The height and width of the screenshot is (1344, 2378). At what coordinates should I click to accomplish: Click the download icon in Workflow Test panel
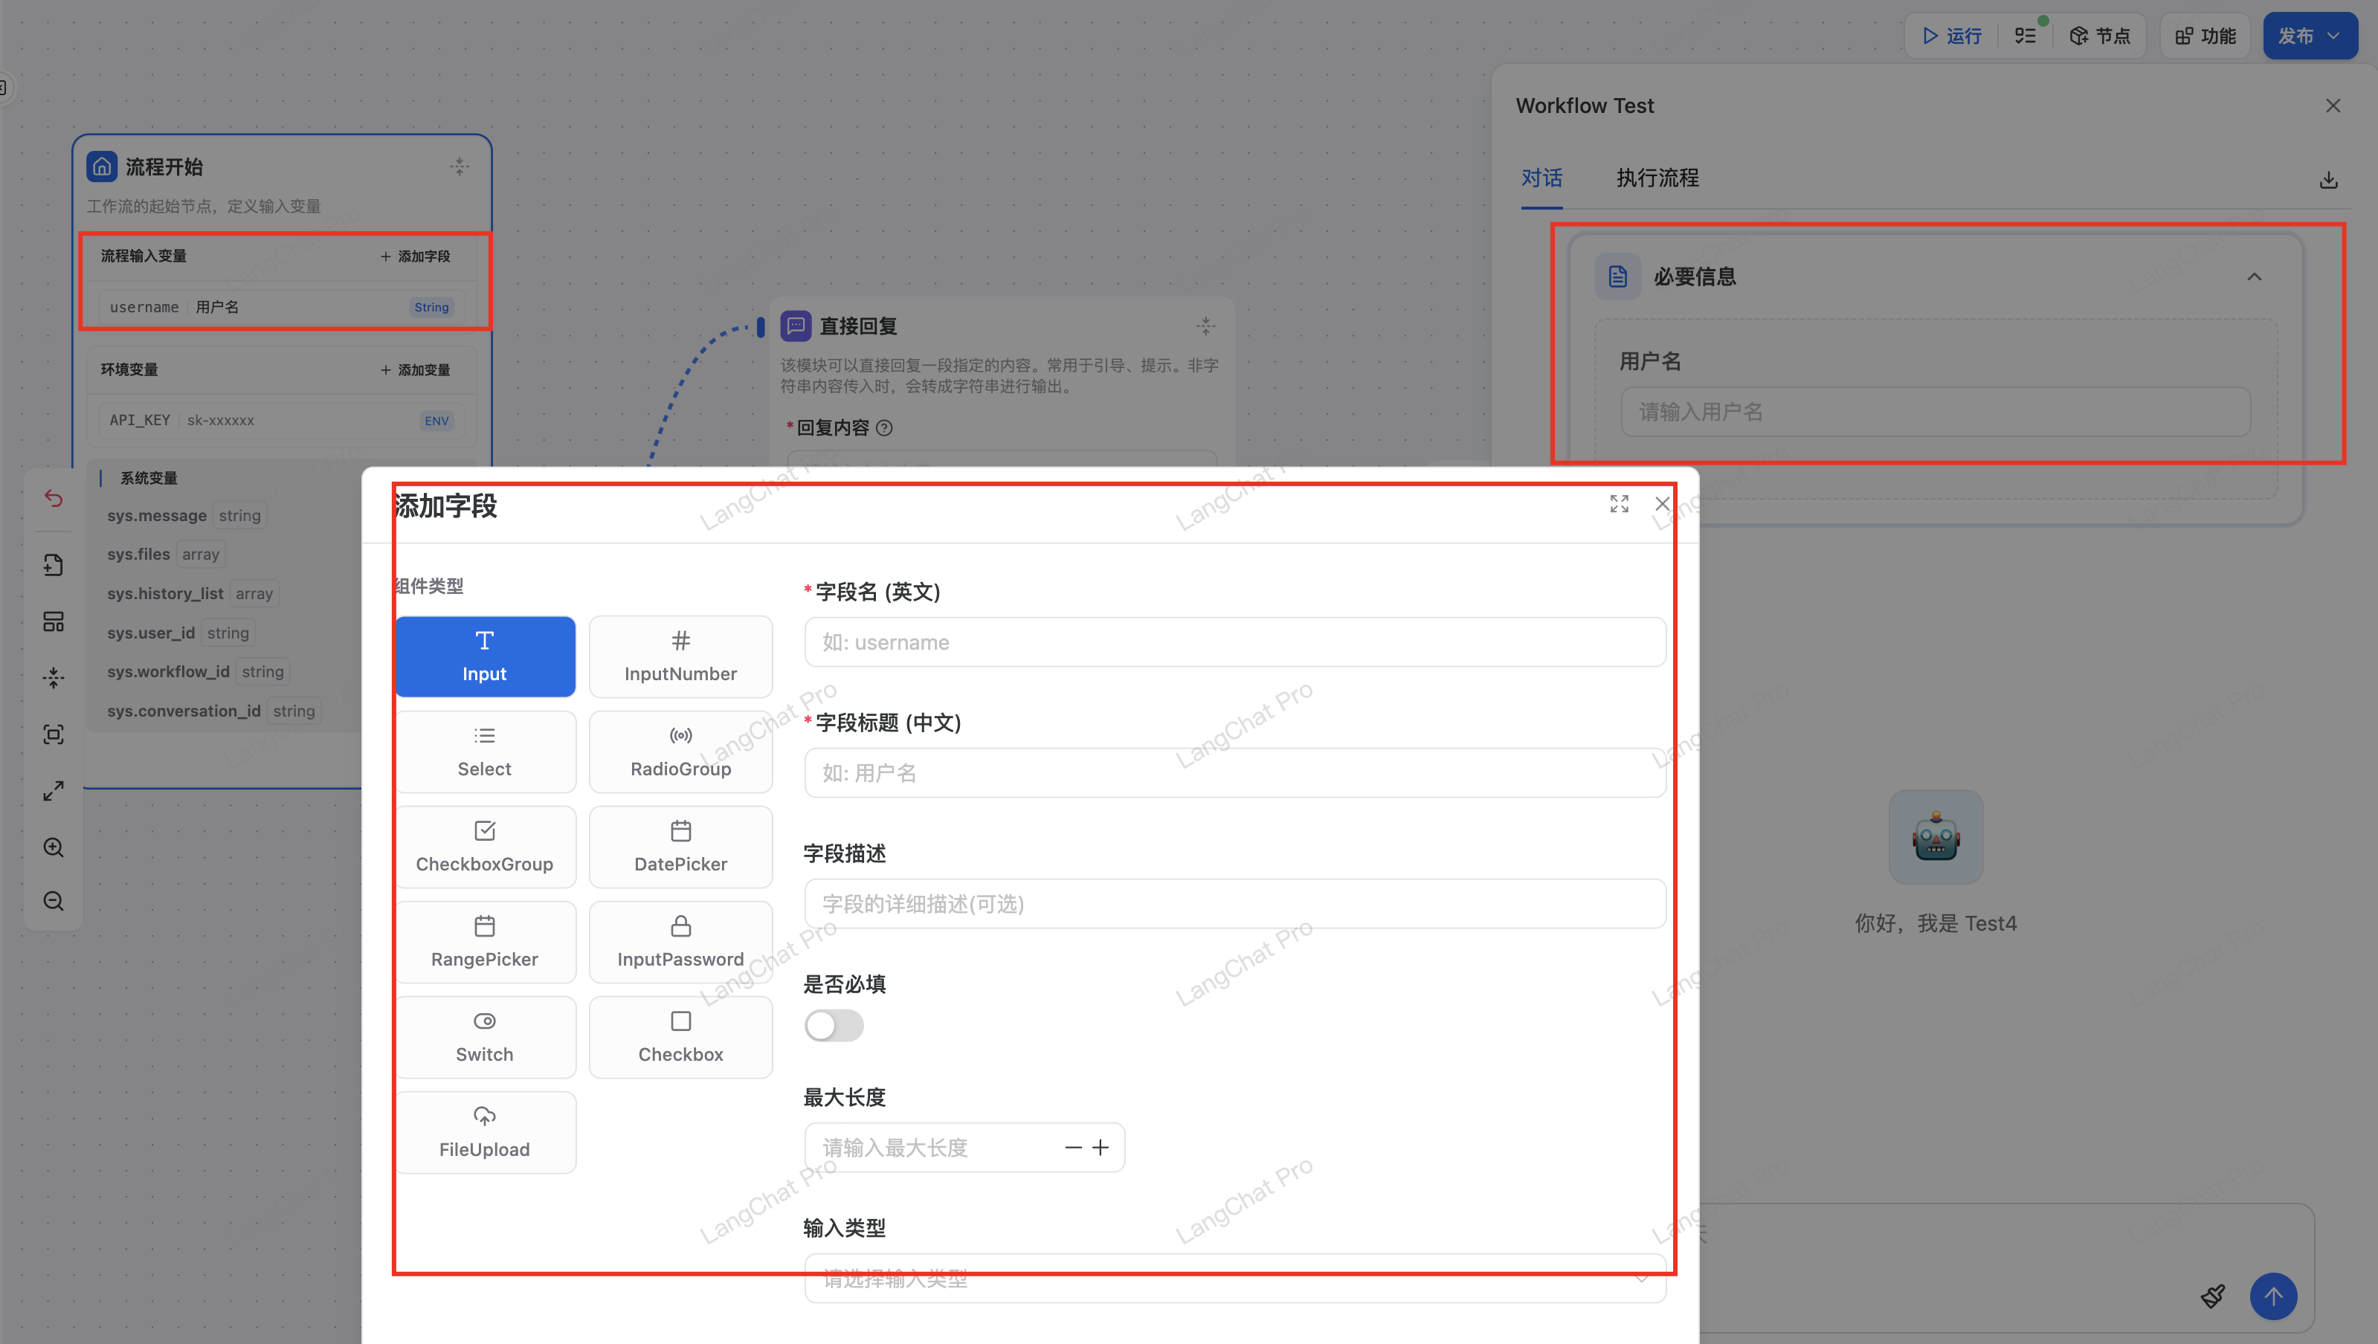[2328, 180]
